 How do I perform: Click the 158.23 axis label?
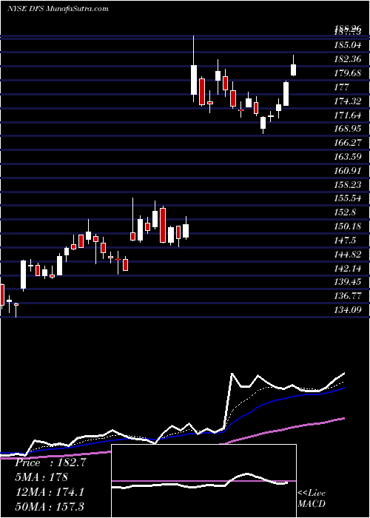[348, 185]
